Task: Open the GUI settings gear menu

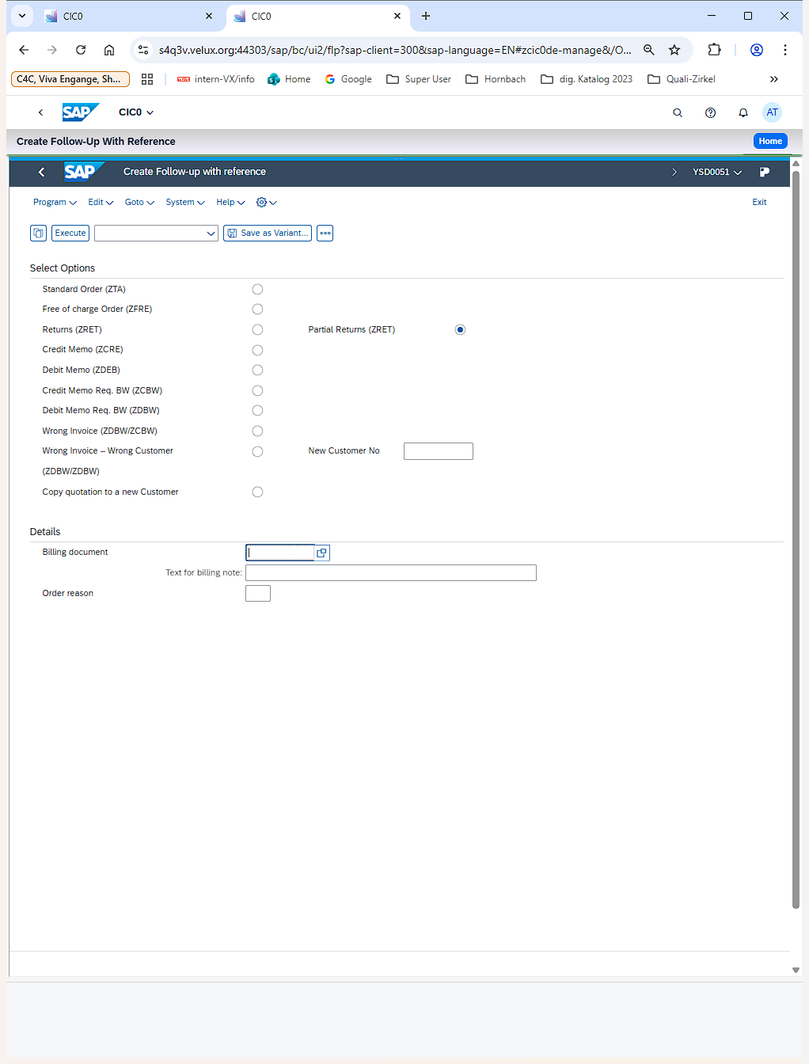Action: point(267,203)
